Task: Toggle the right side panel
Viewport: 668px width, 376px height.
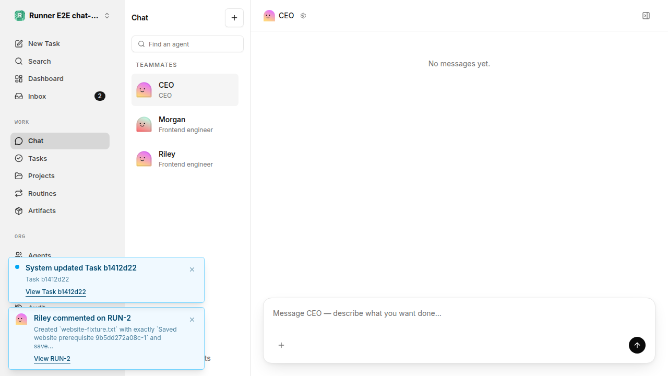Action: [x=646, y=16]
